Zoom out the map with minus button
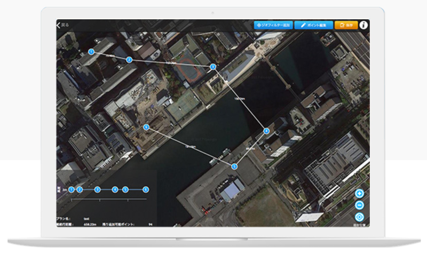The height and width of the screenshot is (262, 427). point(360,205)
